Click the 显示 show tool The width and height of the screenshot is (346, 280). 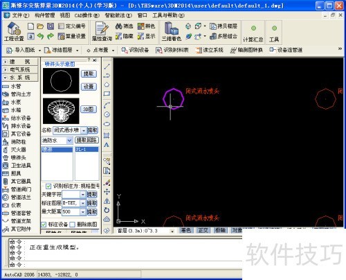coord(146,36)
